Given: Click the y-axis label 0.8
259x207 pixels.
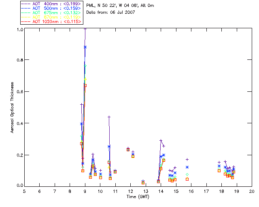Looking at the screenshot, I should 20,60.
